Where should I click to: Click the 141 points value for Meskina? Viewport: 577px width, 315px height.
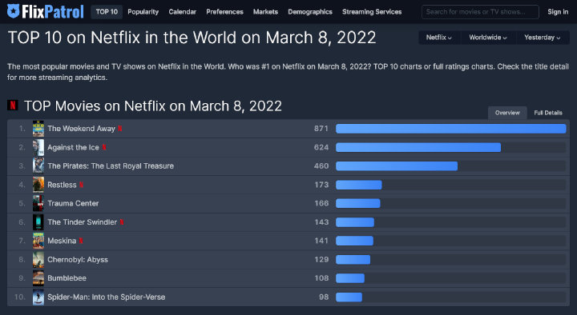(x=321, y=241)
